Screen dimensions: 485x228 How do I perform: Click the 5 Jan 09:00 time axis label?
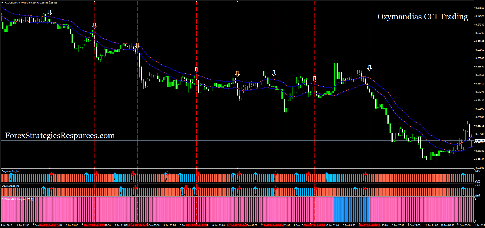tap(72, 225)
